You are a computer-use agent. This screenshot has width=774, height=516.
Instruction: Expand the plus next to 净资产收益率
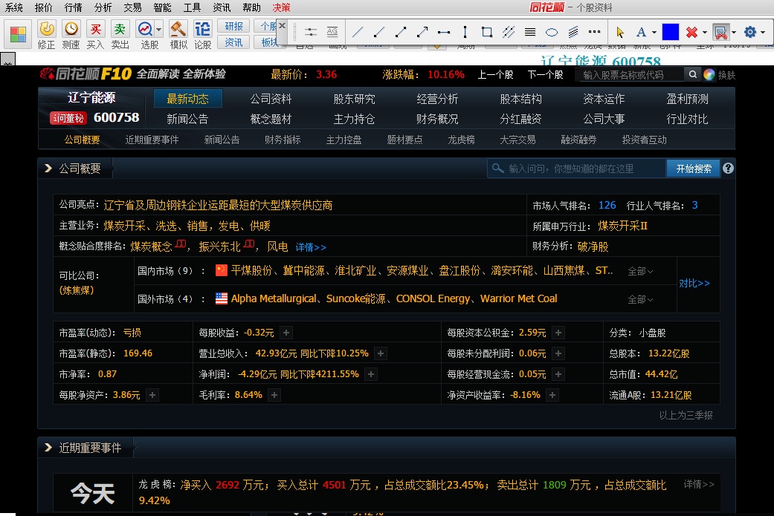[553, 395]
